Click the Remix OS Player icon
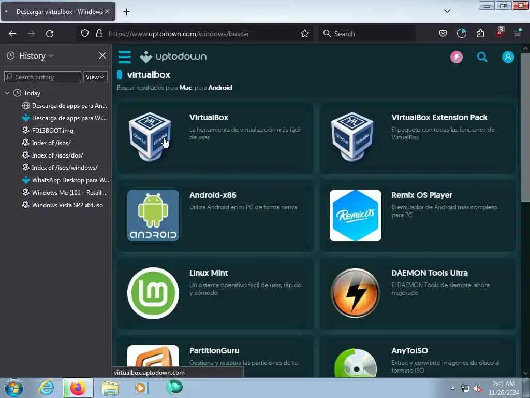Viewport: 530px width, 398px height. [x=355, y=216]
